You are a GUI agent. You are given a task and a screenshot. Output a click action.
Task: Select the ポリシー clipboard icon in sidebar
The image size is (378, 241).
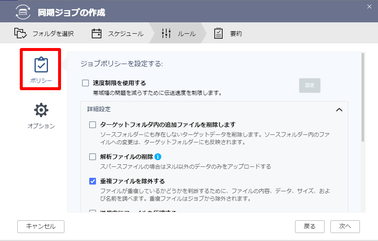tap(41, 64)
